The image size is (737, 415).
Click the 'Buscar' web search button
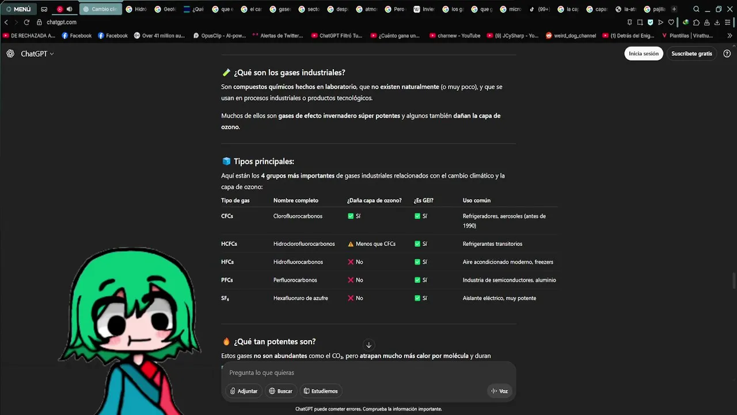point(280,391)
